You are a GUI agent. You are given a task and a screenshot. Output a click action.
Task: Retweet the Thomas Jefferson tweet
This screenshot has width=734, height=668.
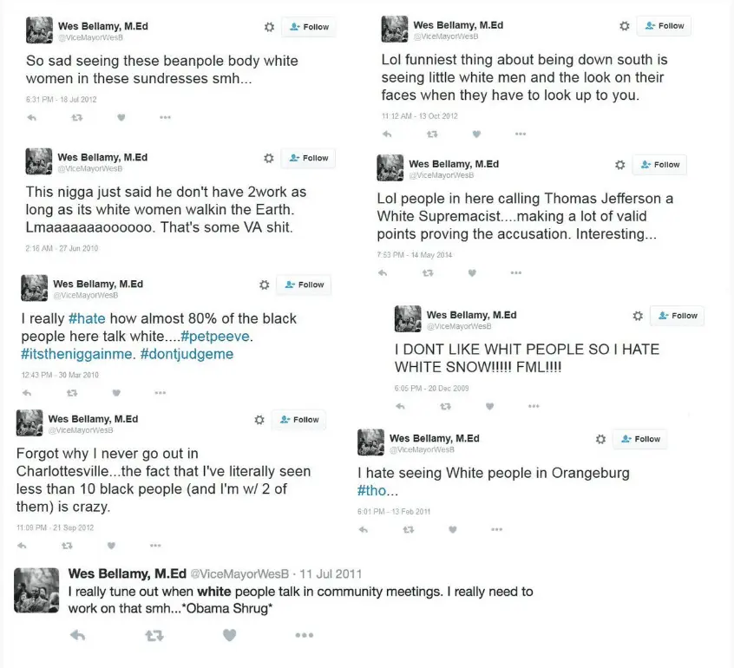tap(427, 272)
